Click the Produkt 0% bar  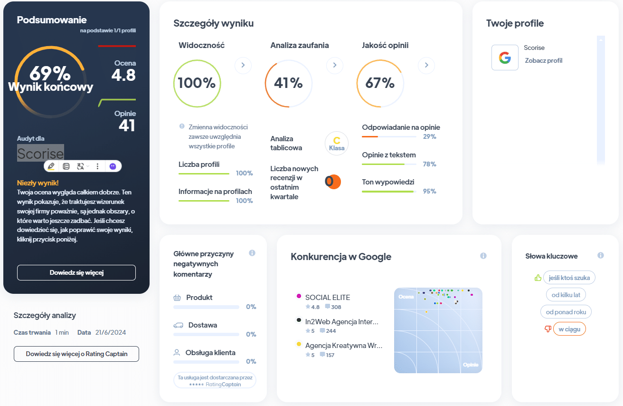tap(207, 307)
